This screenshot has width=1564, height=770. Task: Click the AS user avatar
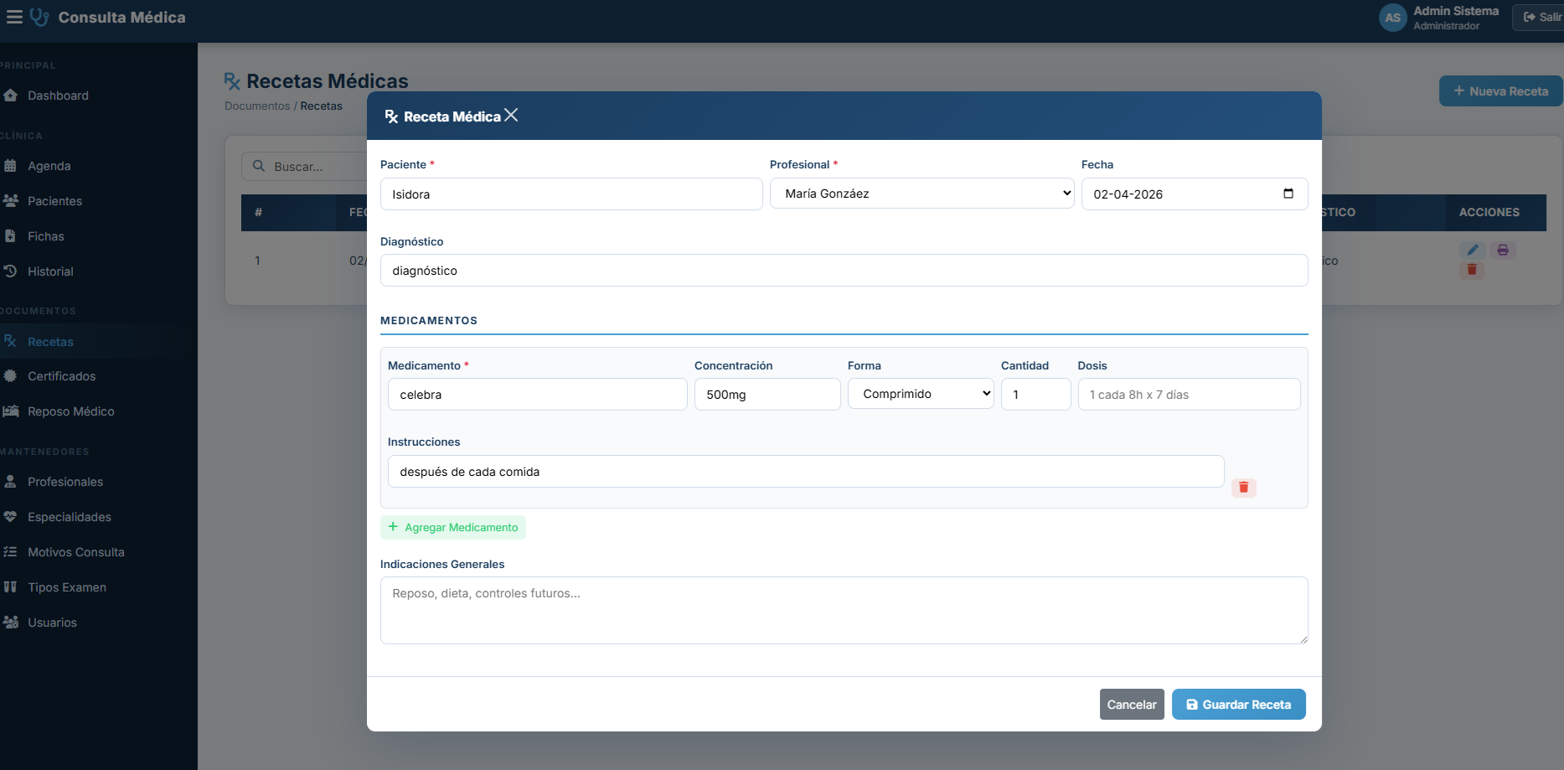[1392, 18]
